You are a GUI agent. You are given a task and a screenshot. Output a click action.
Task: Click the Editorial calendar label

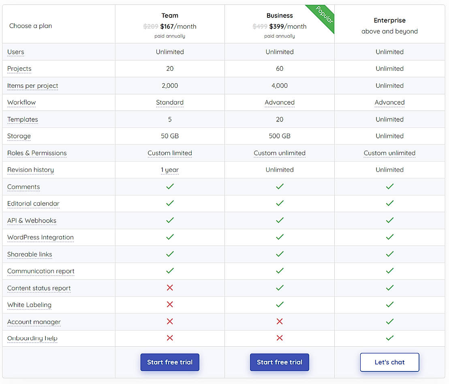[x=33, y=204]
